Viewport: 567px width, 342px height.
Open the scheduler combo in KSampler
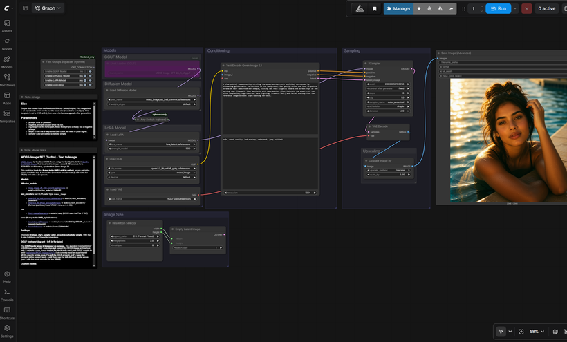389,106
